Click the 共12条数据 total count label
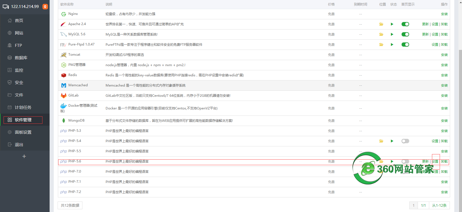Viewport: 462px width, 212px height. coord(70,205)
